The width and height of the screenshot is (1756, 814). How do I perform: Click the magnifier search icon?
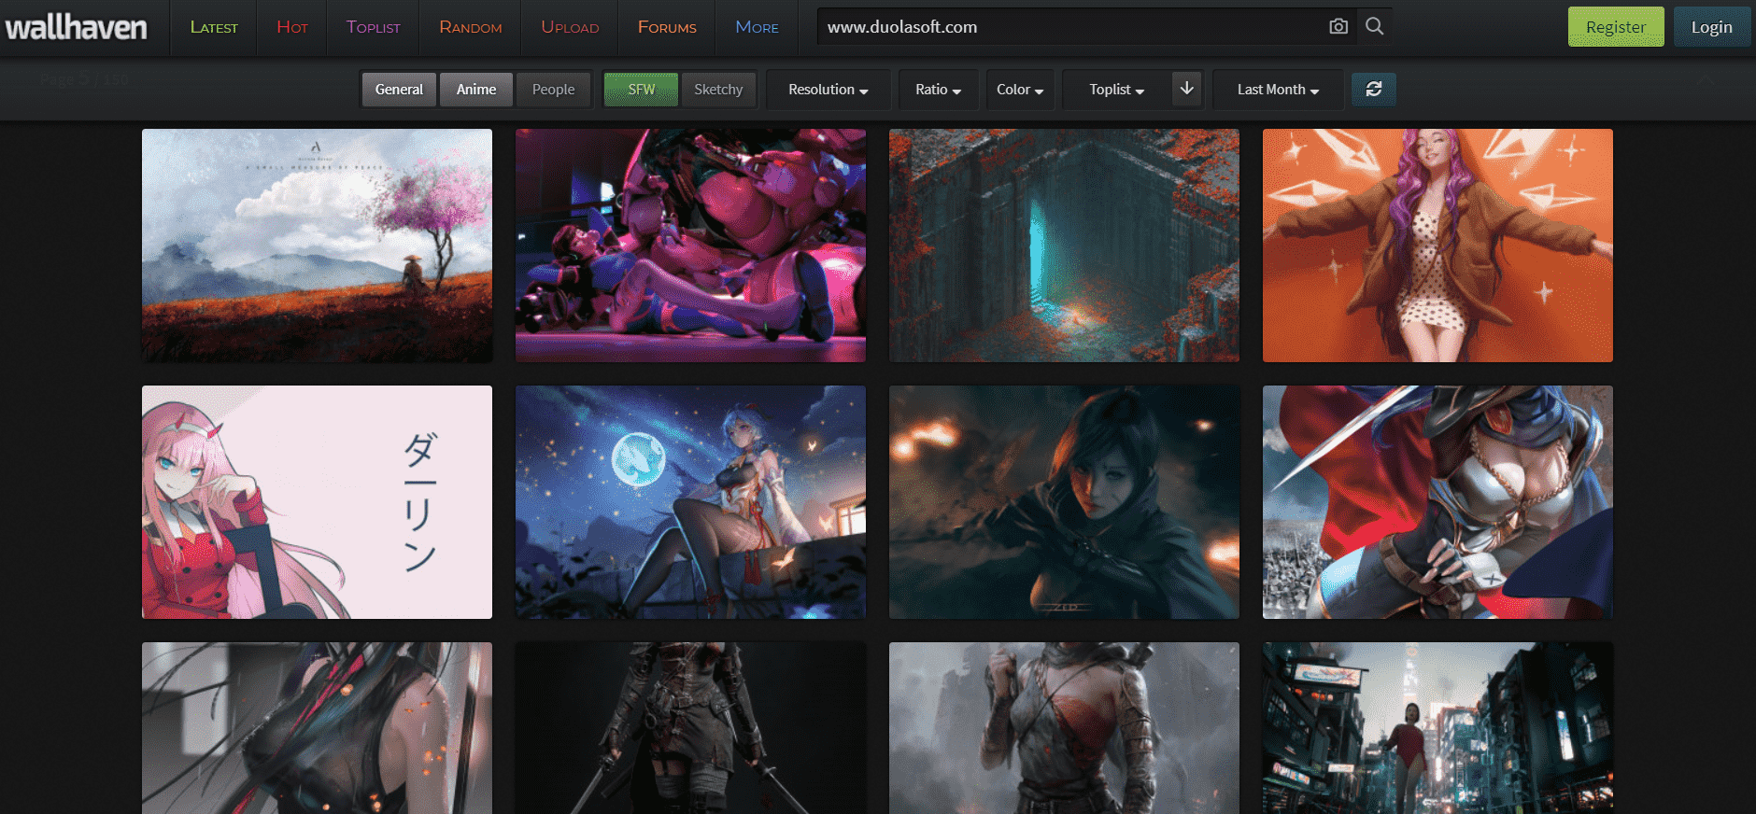point(1374,26)
